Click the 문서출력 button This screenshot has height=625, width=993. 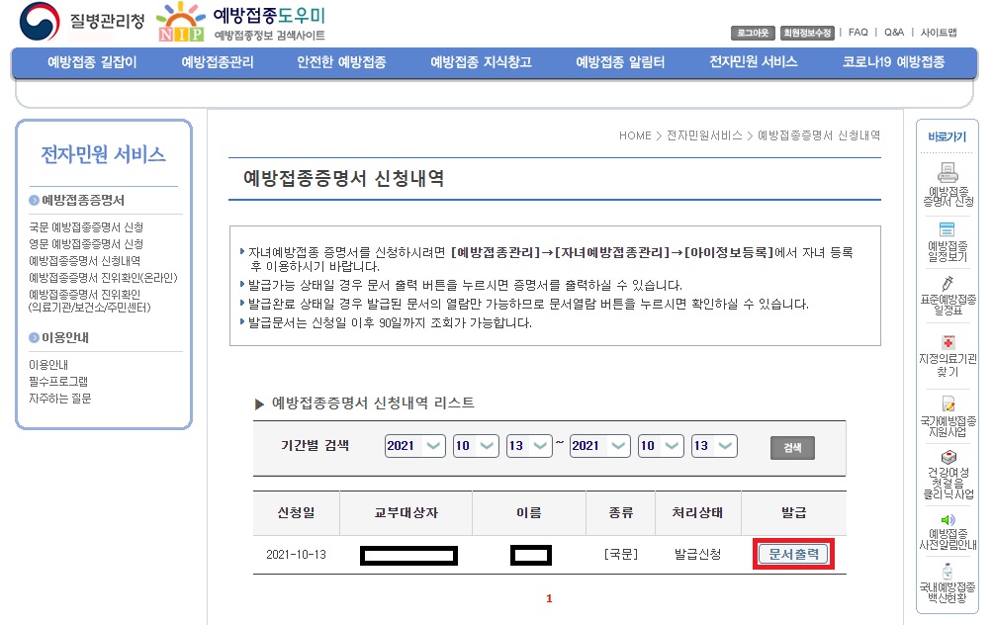tap(793, 554)
